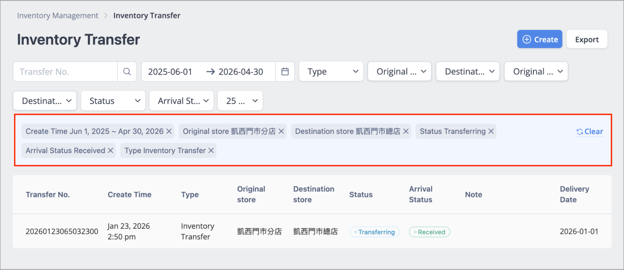The height and width of the screenshot is (270, 624).
Task: Click the Status column header
Action: coord(361,194)
